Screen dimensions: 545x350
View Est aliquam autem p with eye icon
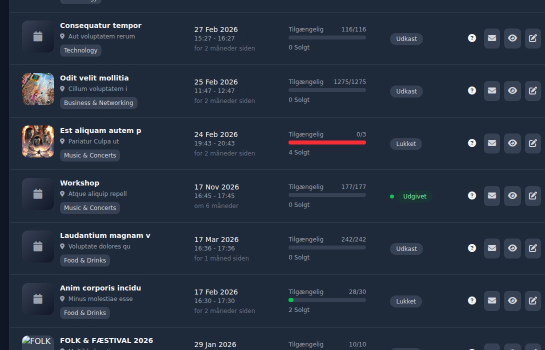[512, 143]
